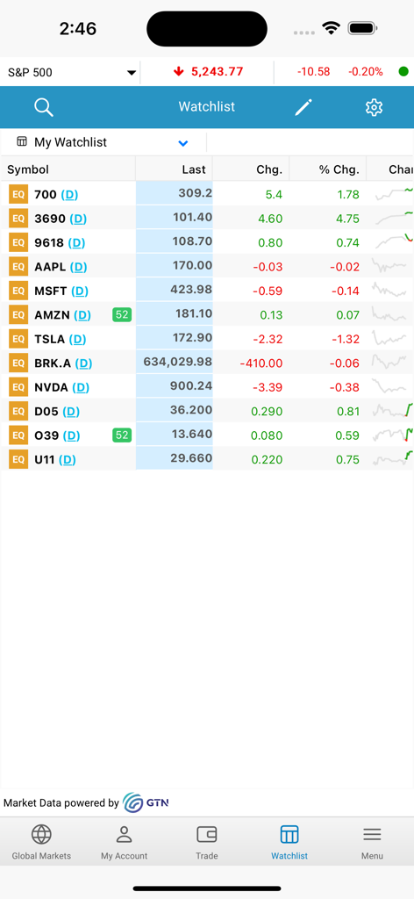
Task: Sort by the Chg. column header
Action: click(269, 169)
